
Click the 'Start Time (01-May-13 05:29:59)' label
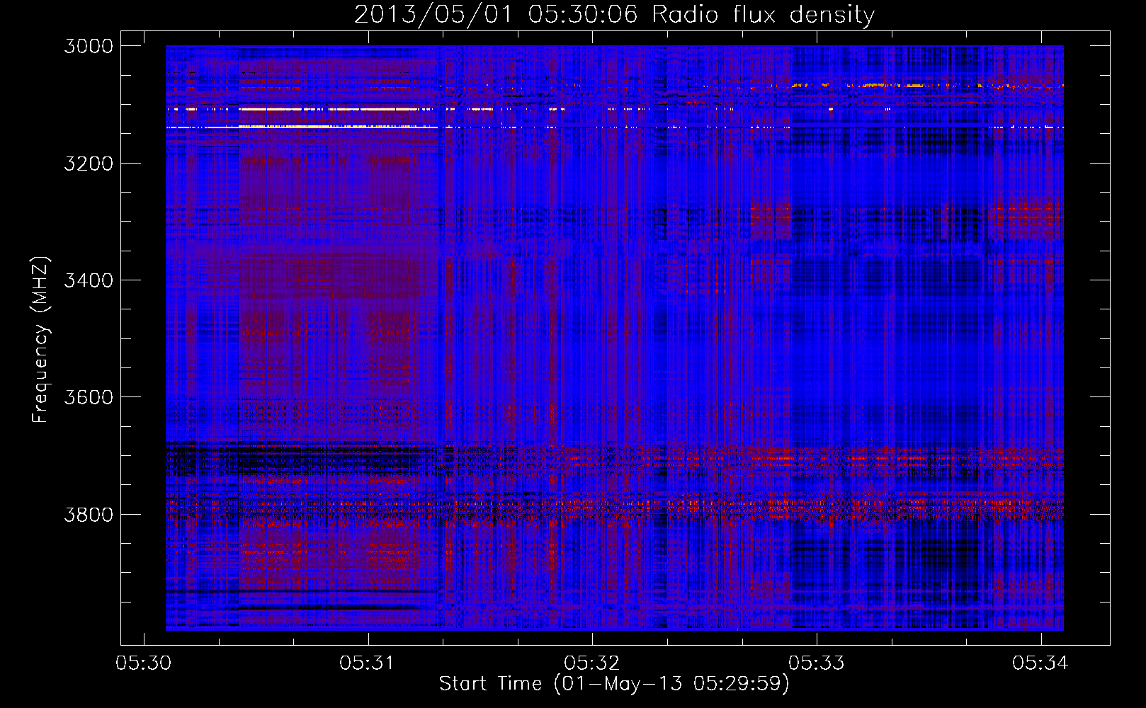(614, 684)
